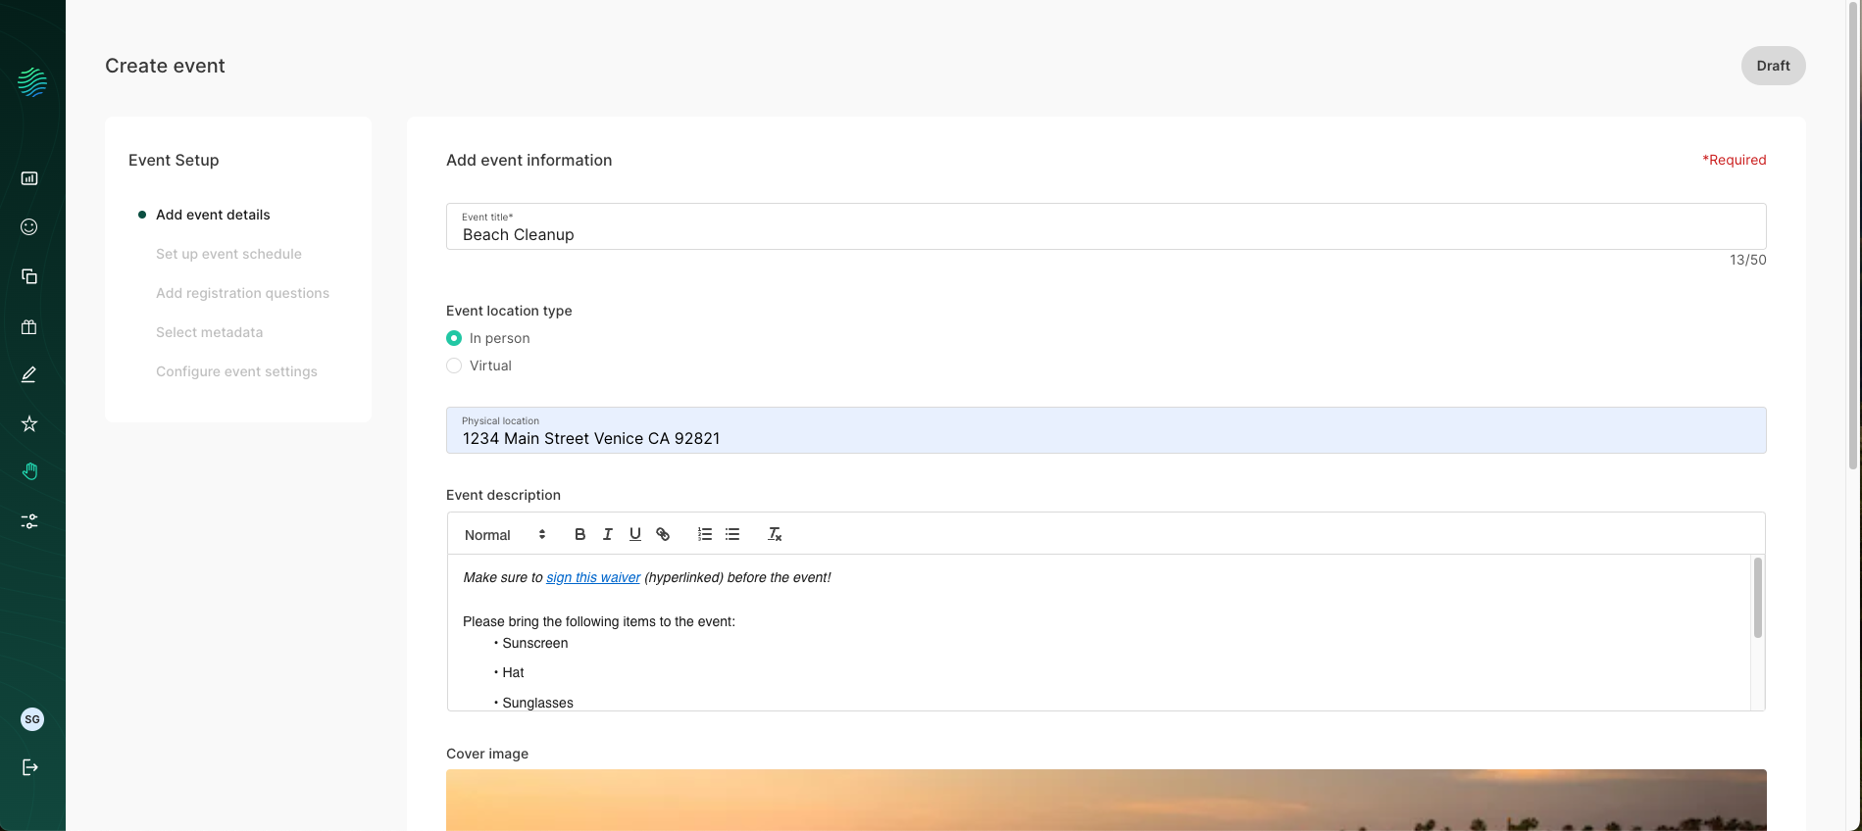Image resolution: width=1862 pixels, height=831 pixels.
Task: Open the pencil edit sidebar icon
Action: click(29, 374)
